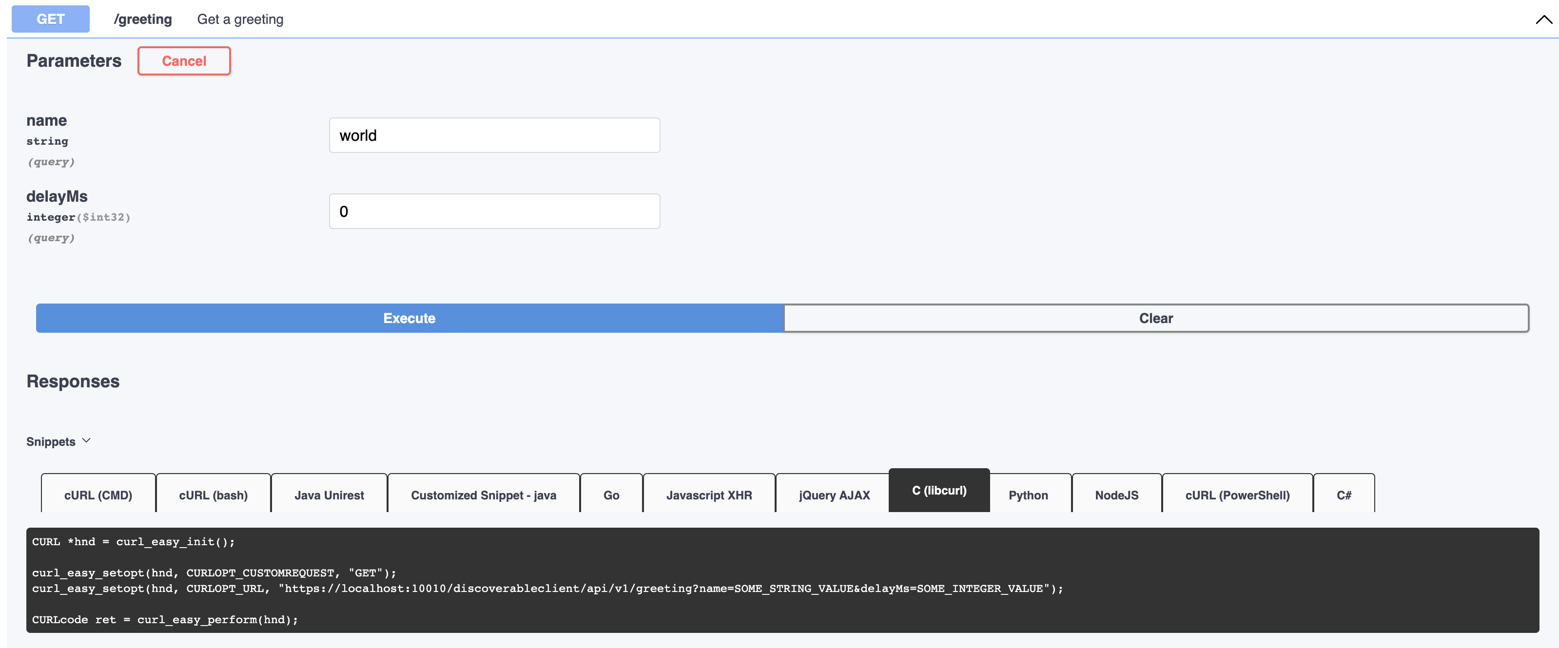1559x648 pixels.
Task: Execute the greeting request
Action: coord(409,318)
